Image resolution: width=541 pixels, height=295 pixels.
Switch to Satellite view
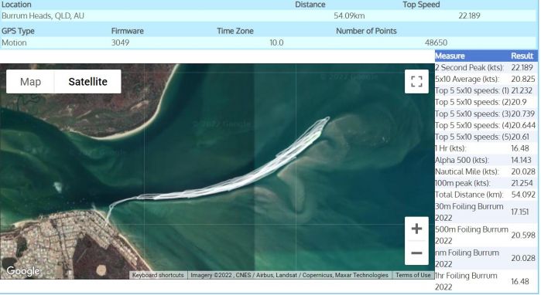click(x=87, y=82)
